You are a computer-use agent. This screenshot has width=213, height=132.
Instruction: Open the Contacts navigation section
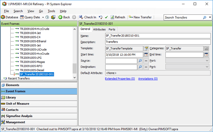(x=39, y=110)
